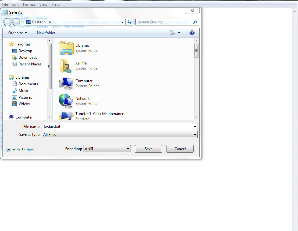This screenshot has height=231, width=298.
Task: Open the Encoding dropdown showing ANSI
Action: [107, 149]
